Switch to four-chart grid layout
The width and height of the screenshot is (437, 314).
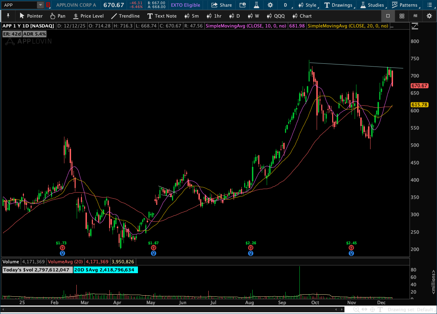(x=402, y=16)
